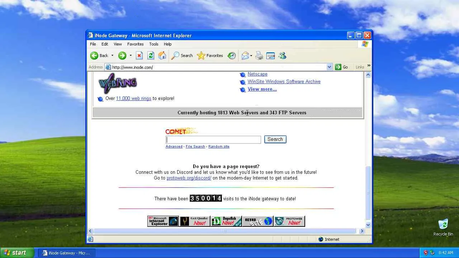This screenshot has height=258, width=459.
Task: Open the Edit menu
Action: pyautogui.click(x=105, y=44)
